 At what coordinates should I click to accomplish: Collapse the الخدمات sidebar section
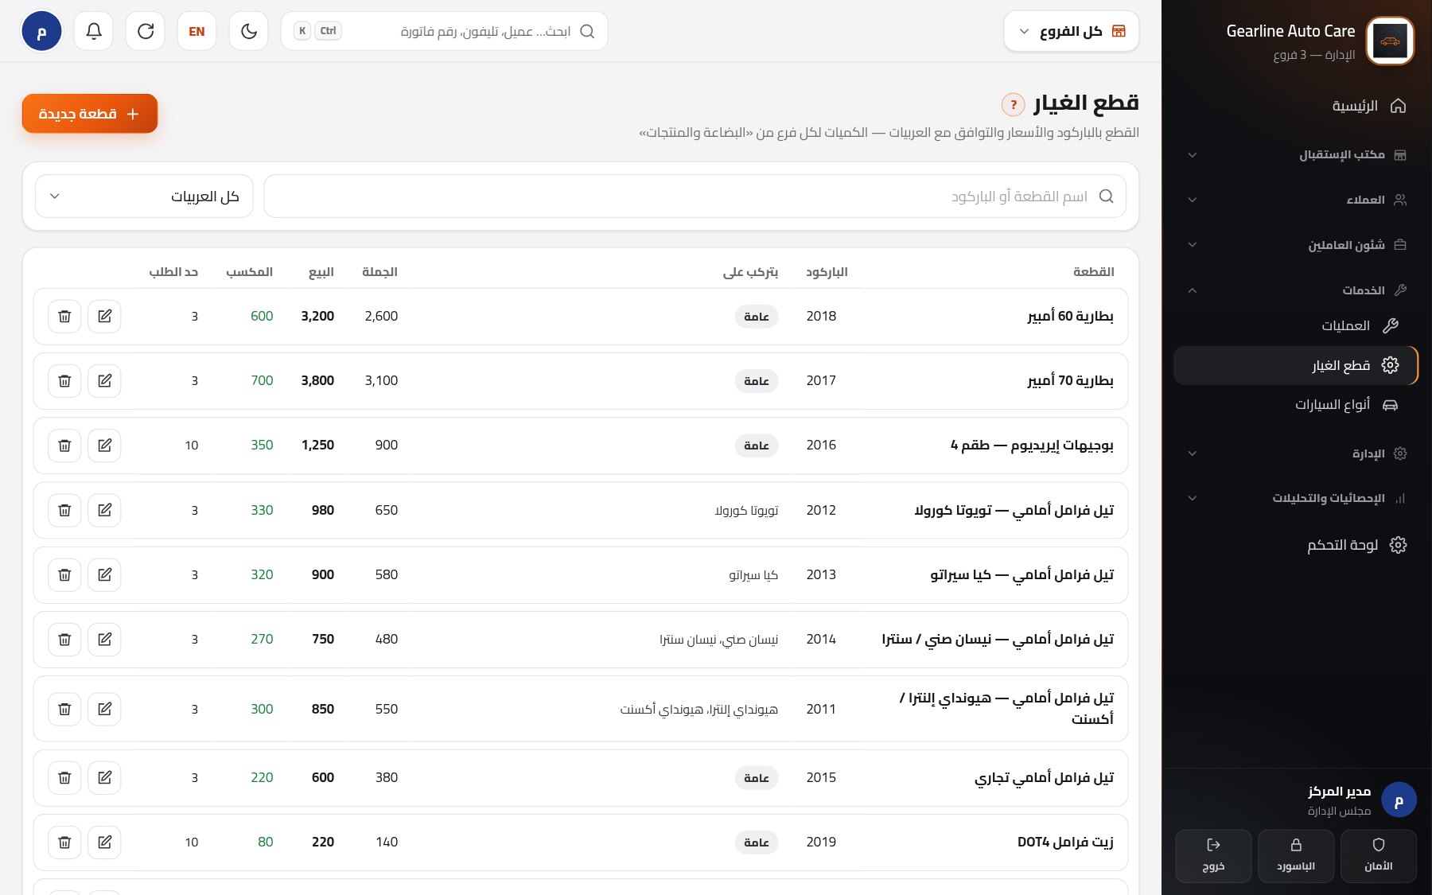(1295, 290)
